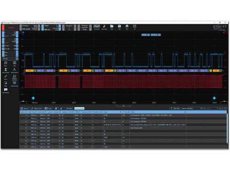Open the Reference waveforms tool
The image size is (230, 174).
click(x=14, y=77)
